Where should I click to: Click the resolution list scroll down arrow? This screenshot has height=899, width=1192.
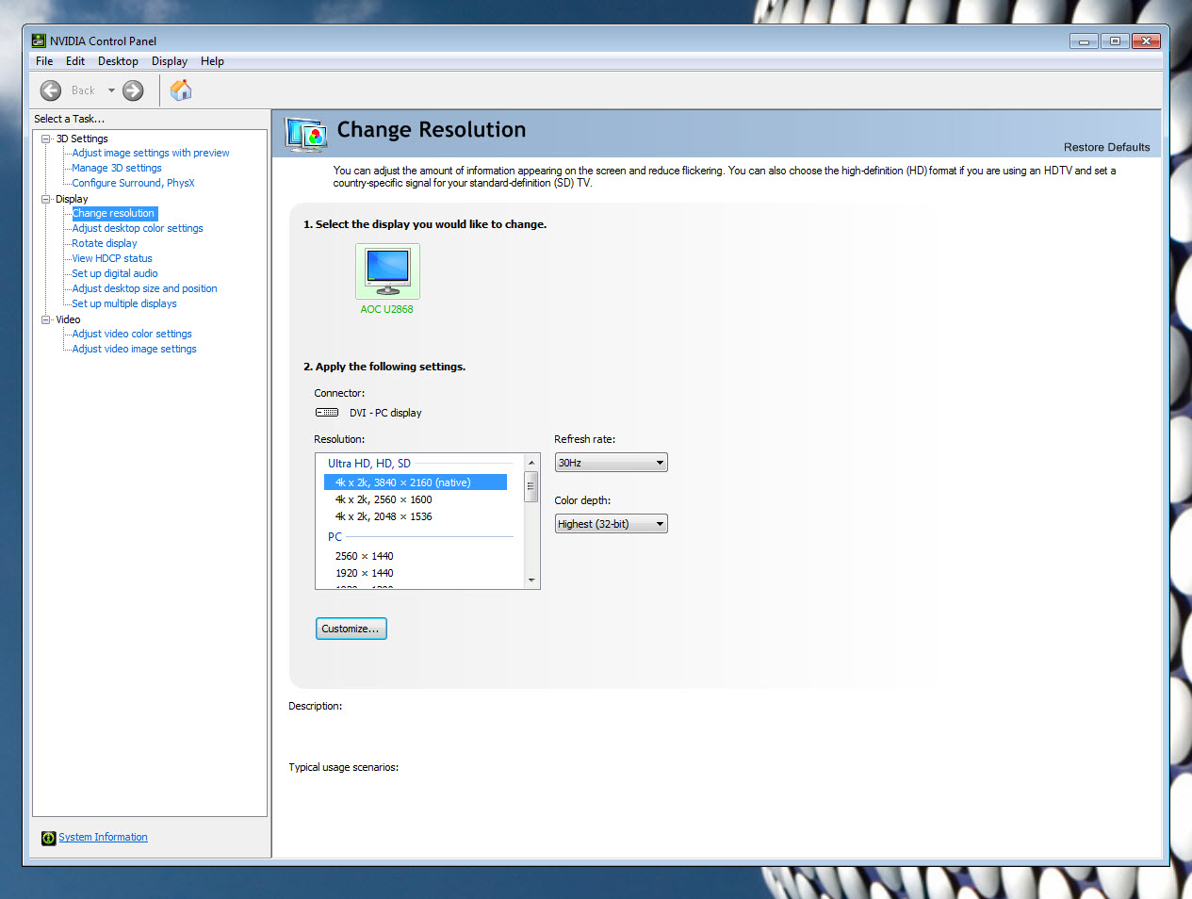tap(531, 580)
